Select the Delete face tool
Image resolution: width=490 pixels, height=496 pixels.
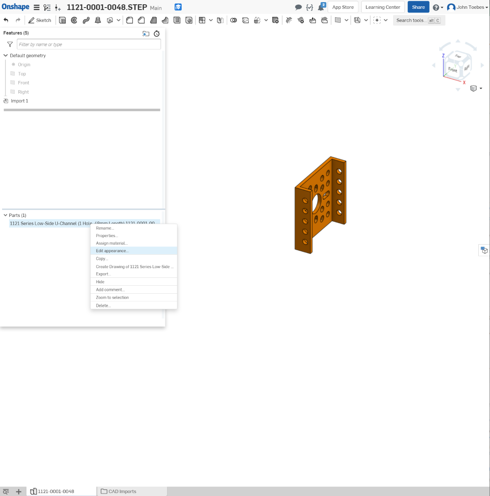tap(301, 20)
